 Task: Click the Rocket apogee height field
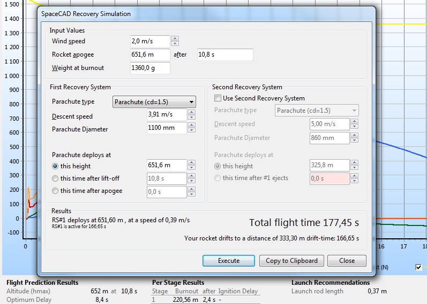[150, 54]
